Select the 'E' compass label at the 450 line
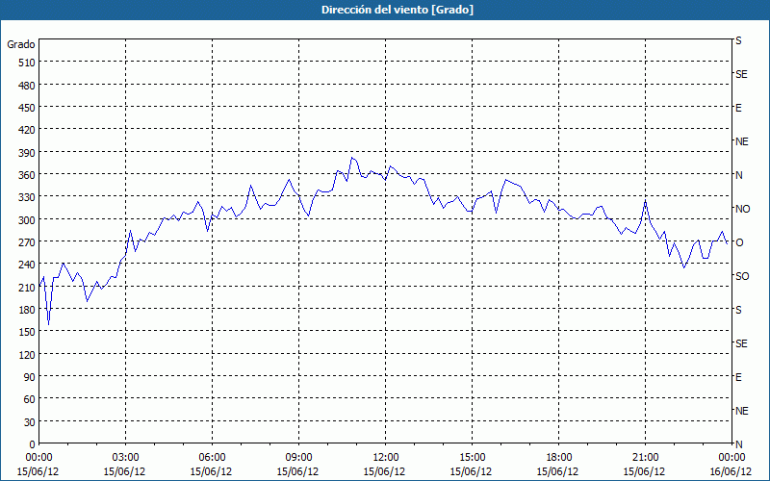 coord(738,108)
